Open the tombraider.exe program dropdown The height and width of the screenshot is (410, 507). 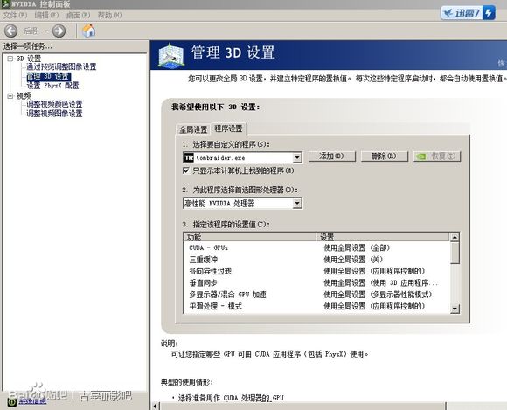tap(297, 157)
